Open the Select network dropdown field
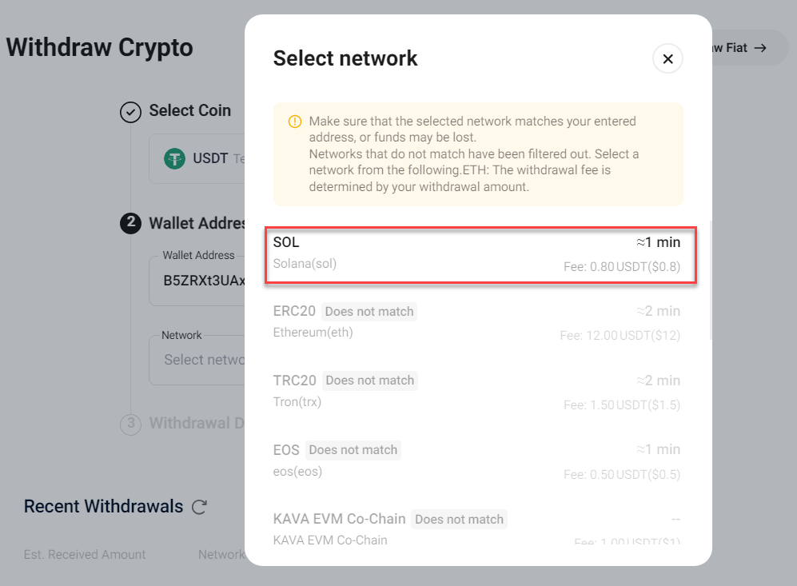This screenshot has width=797, height=586. click(x=197, y=360)
